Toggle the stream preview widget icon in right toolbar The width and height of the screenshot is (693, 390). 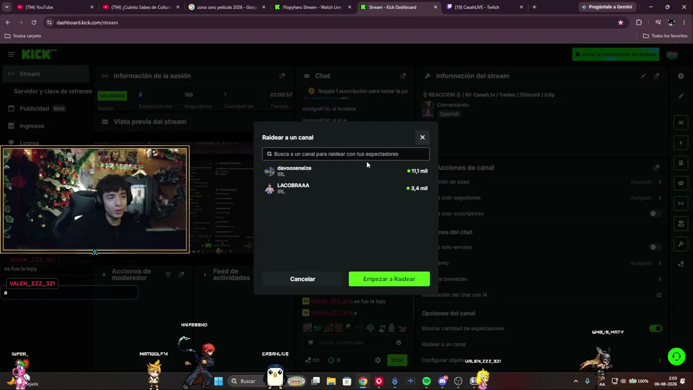pos(681,122)
